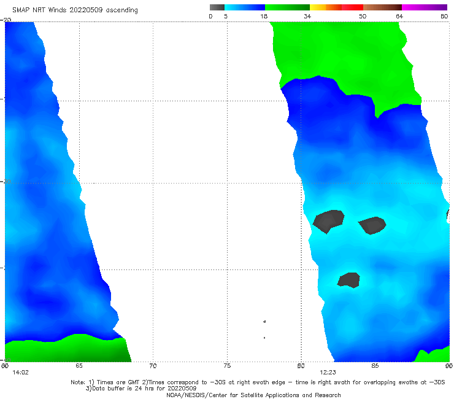Click the brown 50-64 segment of color bar
This screenshot has width=454, height=399.
click(382, 7)
